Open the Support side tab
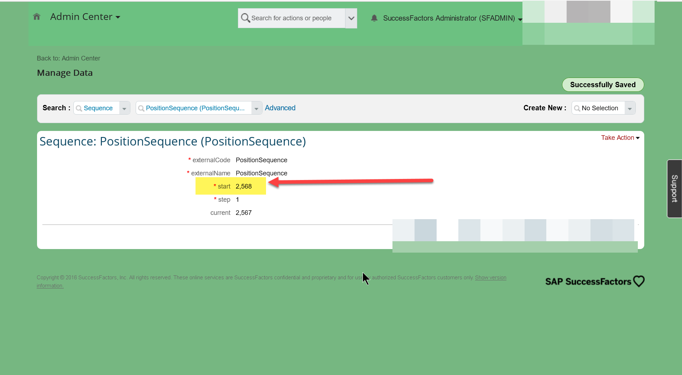 click(674, 189)
